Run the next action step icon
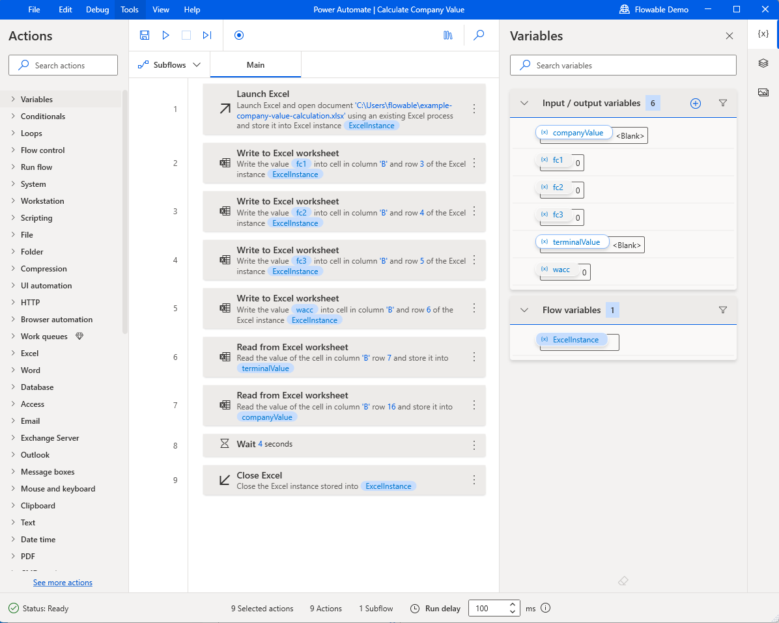The image size is (779, 623). coord(207,35)
